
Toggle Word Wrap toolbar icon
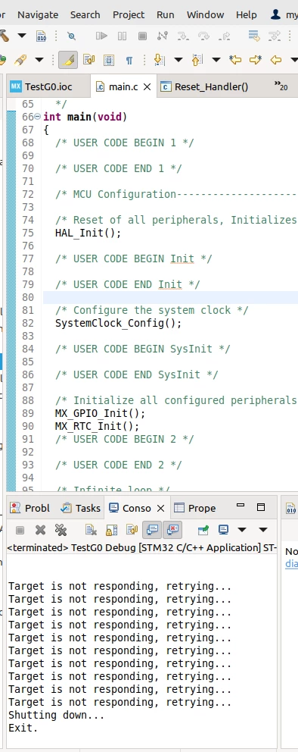click(88, 60)
